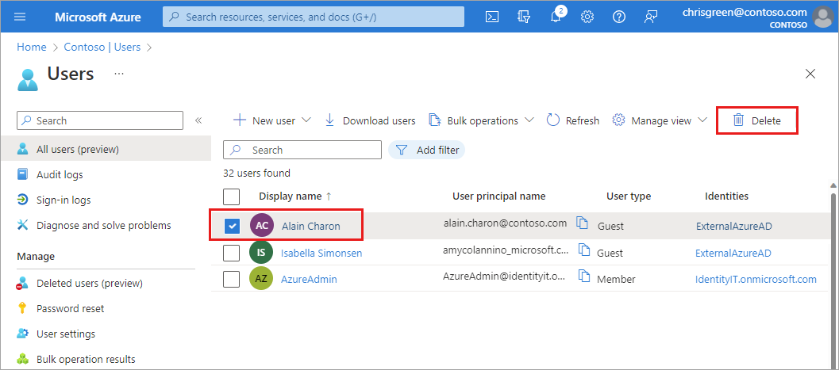
Task: Copy Alain Charon's user principal name
Action: click(583, 224)
